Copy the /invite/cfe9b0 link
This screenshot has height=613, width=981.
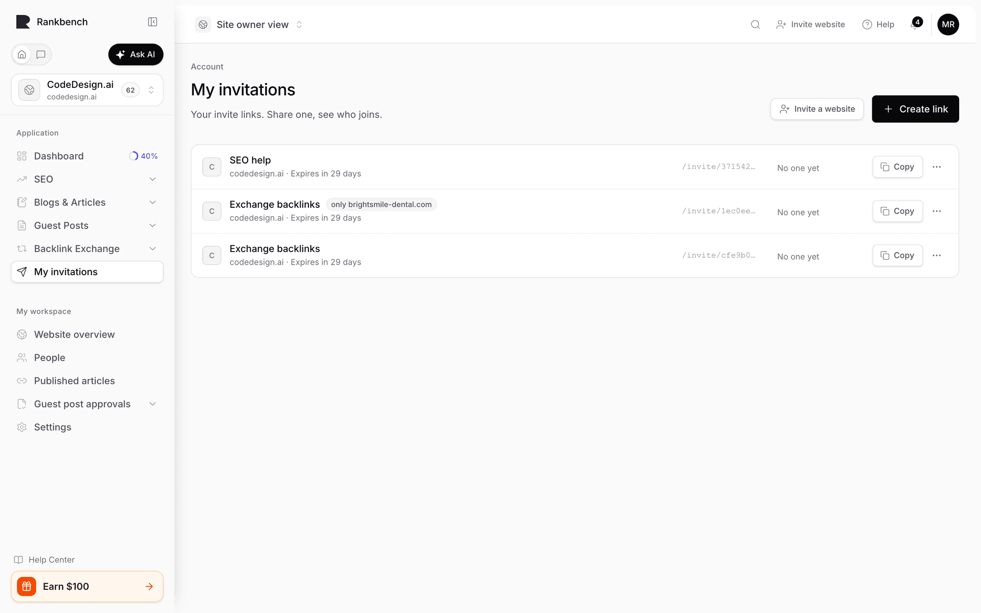[x=898, y=255]
